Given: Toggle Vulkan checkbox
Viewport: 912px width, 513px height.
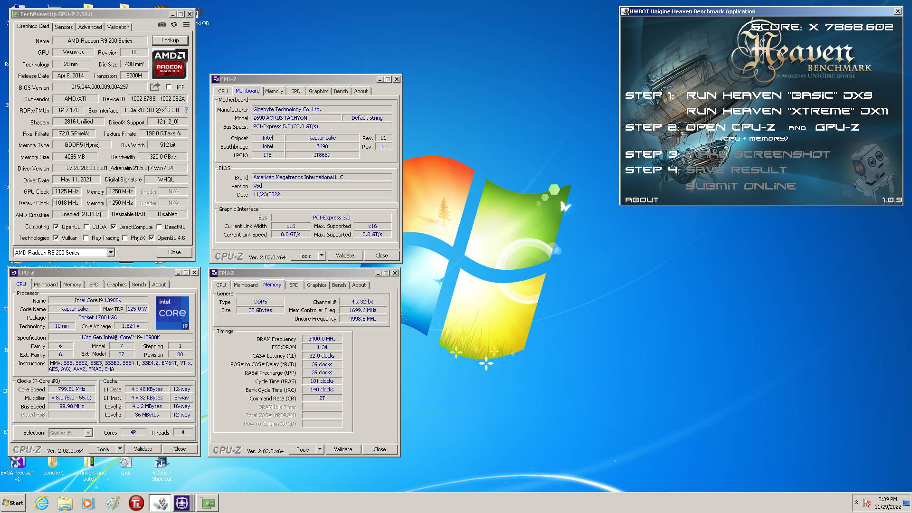Looking at the screenshot, I should (x=56, y=237).
